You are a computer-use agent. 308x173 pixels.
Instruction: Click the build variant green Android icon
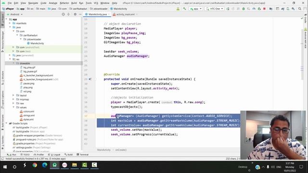tap(178, 9)
